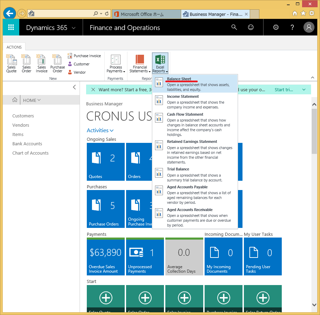Open the Quotes tile
The height and width of the screenshot is (315, 320).
tap(105, 161)
